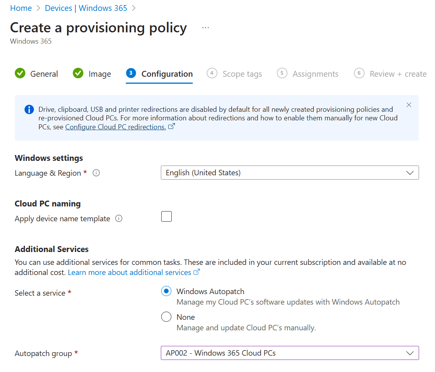Expand the Autopatch group dropdown
435x372 pixels.
(290, 353)
